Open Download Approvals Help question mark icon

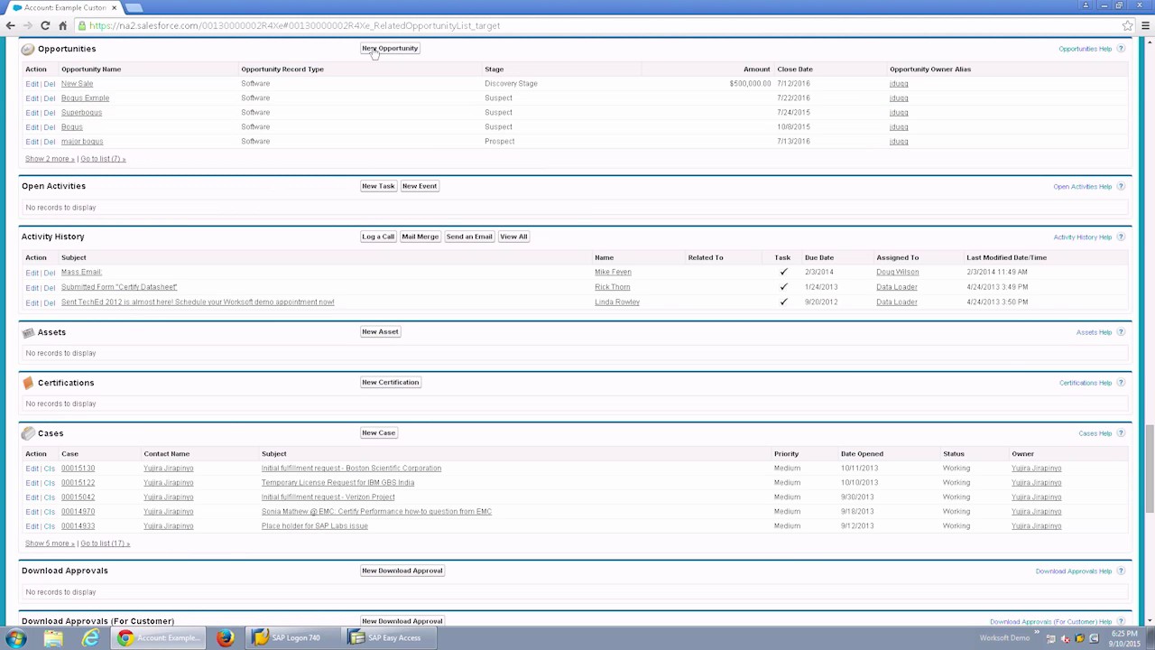[x=1121, y=571]
